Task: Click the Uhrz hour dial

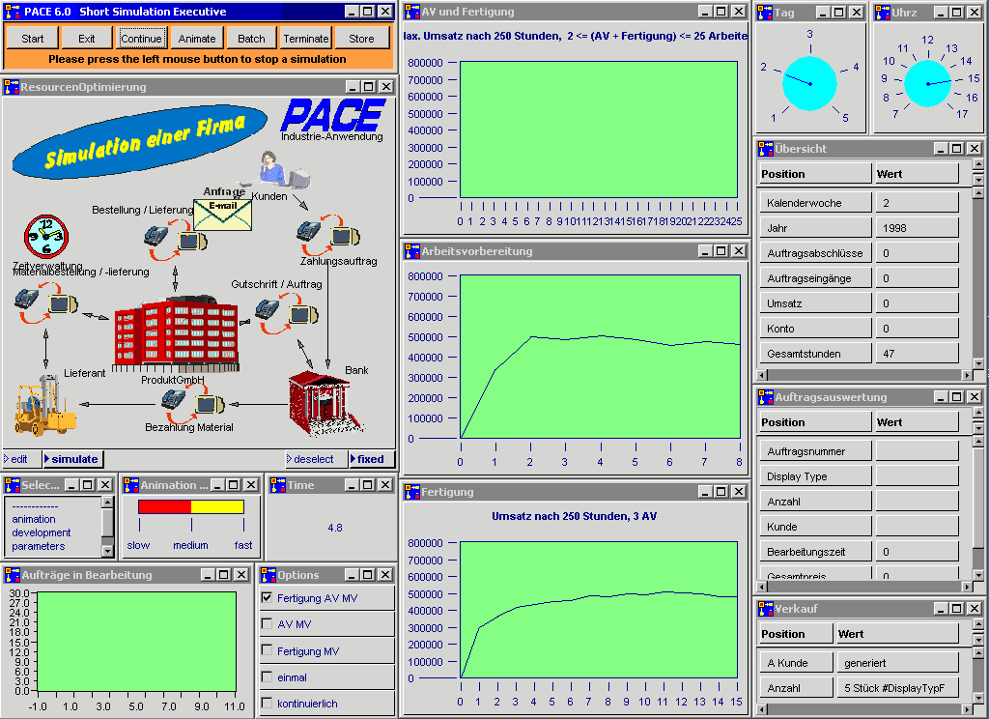Action: coord(927,83)
